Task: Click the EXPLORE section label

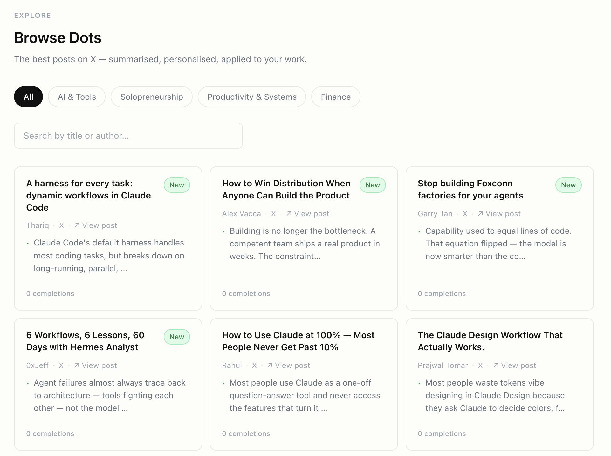Action: pos(32,15)
